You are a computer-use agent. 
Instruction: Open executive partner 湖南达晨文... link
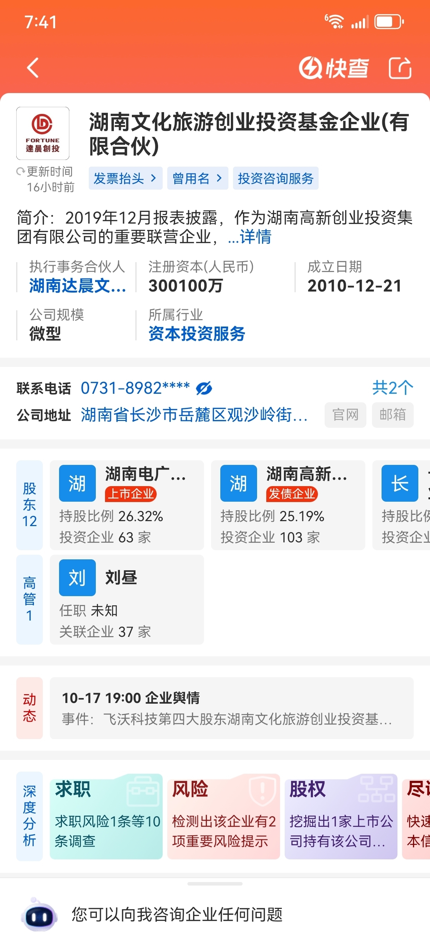(77, 286)
